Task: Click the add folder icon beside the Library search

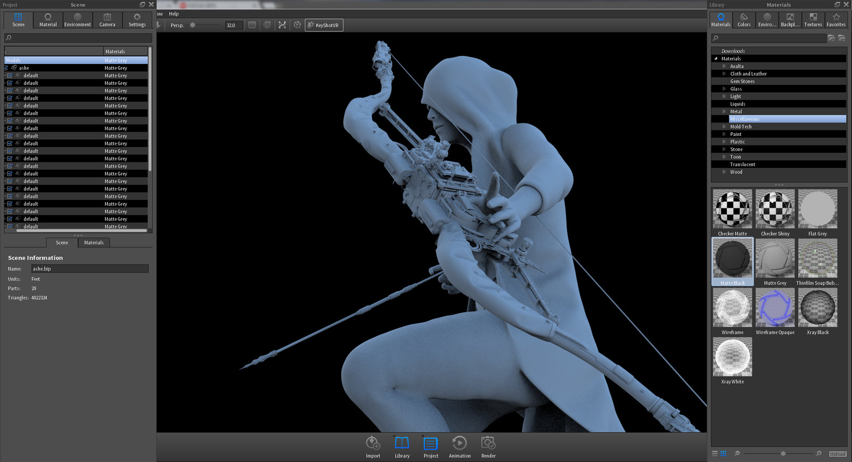Action: tap(831, 38)
